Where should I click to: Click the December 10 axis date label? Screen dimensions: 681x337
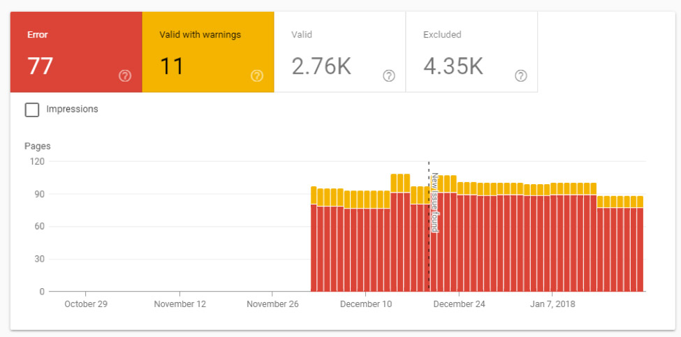coord(367,304)
